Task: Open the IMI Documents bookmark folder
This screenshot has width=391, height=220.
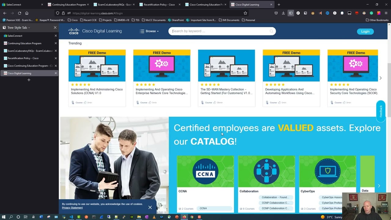Action: (229, 20)
